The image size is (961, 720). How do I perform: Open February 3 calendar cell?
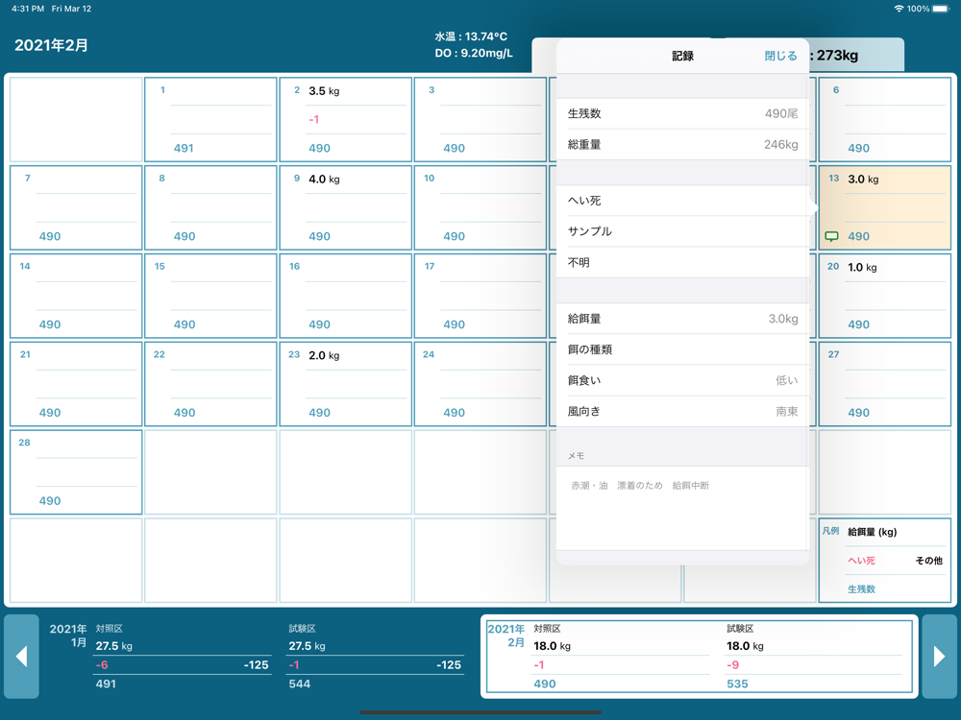point(480,119)
